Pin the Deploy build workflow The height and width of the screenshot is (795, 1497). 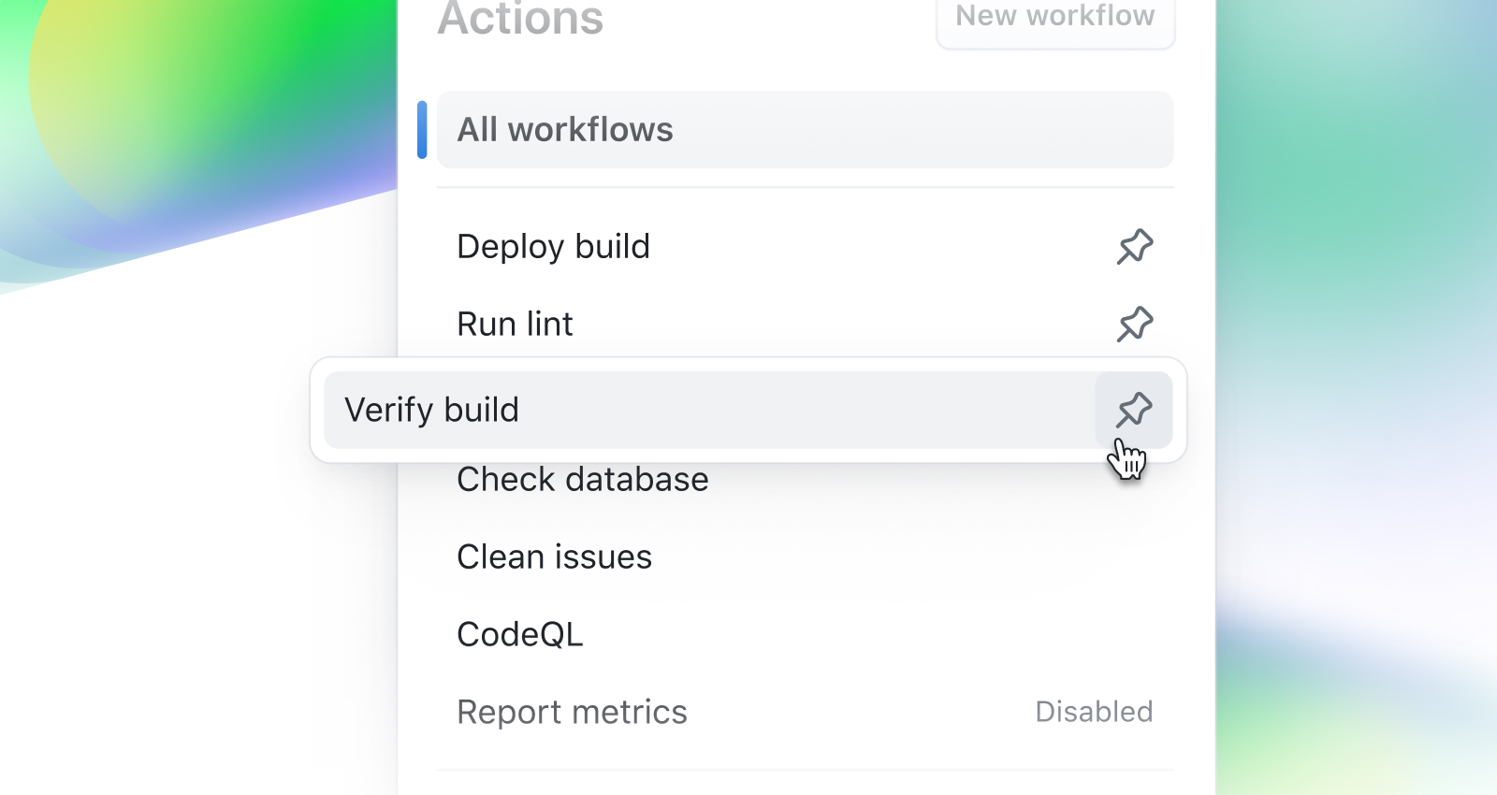(x=1134, y=247)
